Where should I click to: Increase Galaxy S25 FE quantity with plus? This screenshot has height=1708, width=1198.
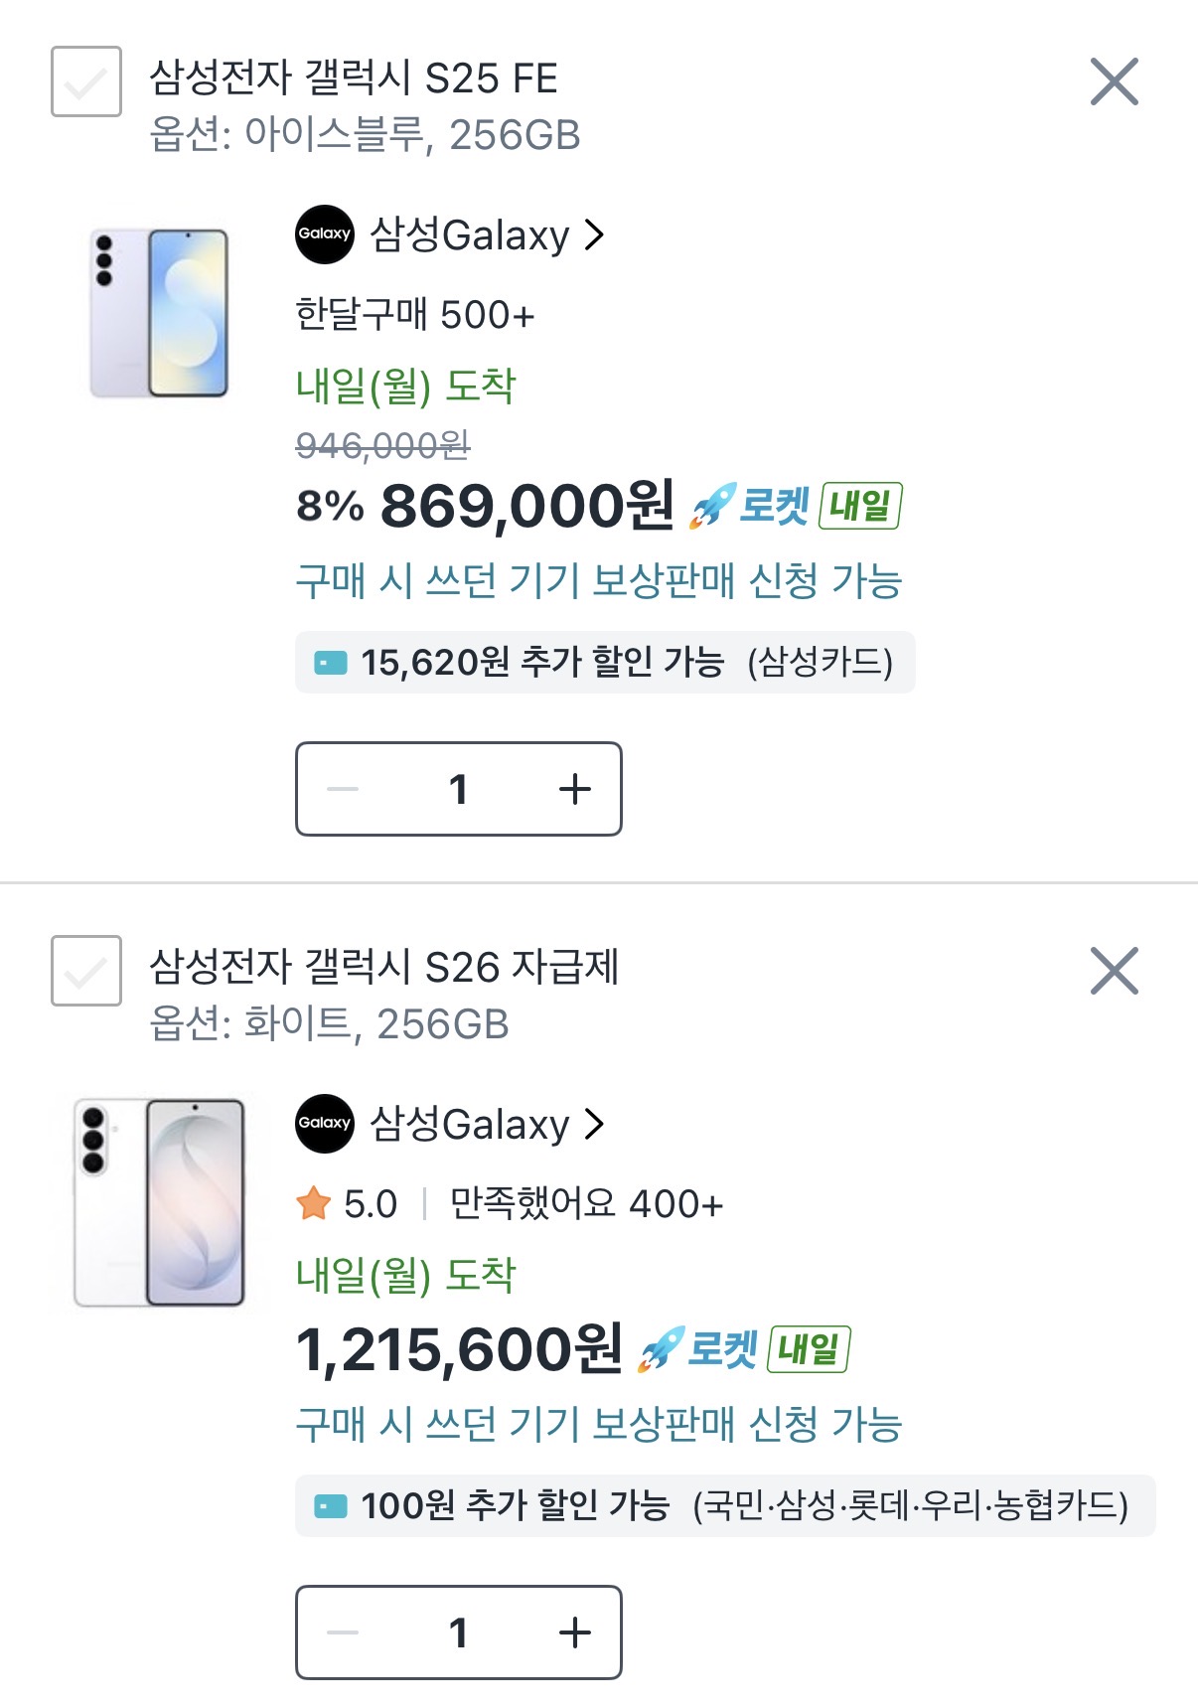pyautogui.click(x=574, y=790)
